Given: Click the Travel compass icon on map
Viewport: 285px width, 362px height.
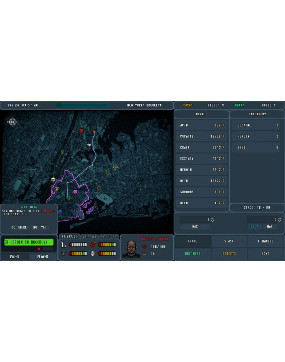Looking at the screenshot, I should point(13,122).
